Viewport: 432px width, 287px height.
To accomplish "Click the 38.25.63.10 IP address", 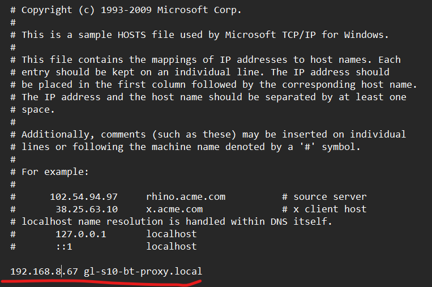I will (87, 209).
